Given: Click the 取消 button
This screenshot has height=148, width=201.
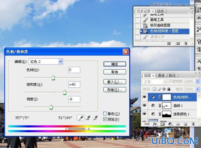Looking at the screenshot, I should click(115, 72).
